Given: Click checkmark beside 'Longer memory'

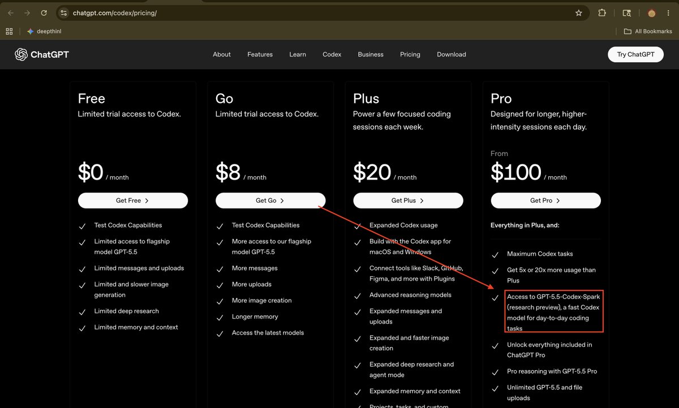Looking at the screenshot, I should [220, 318].
